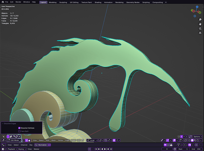Open pivot point dropdown
204x151 pixels.
click(x=101, y=140)
